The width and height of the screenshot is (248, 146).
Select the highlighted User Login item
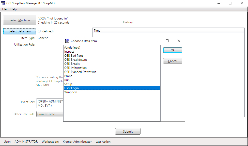112,88
